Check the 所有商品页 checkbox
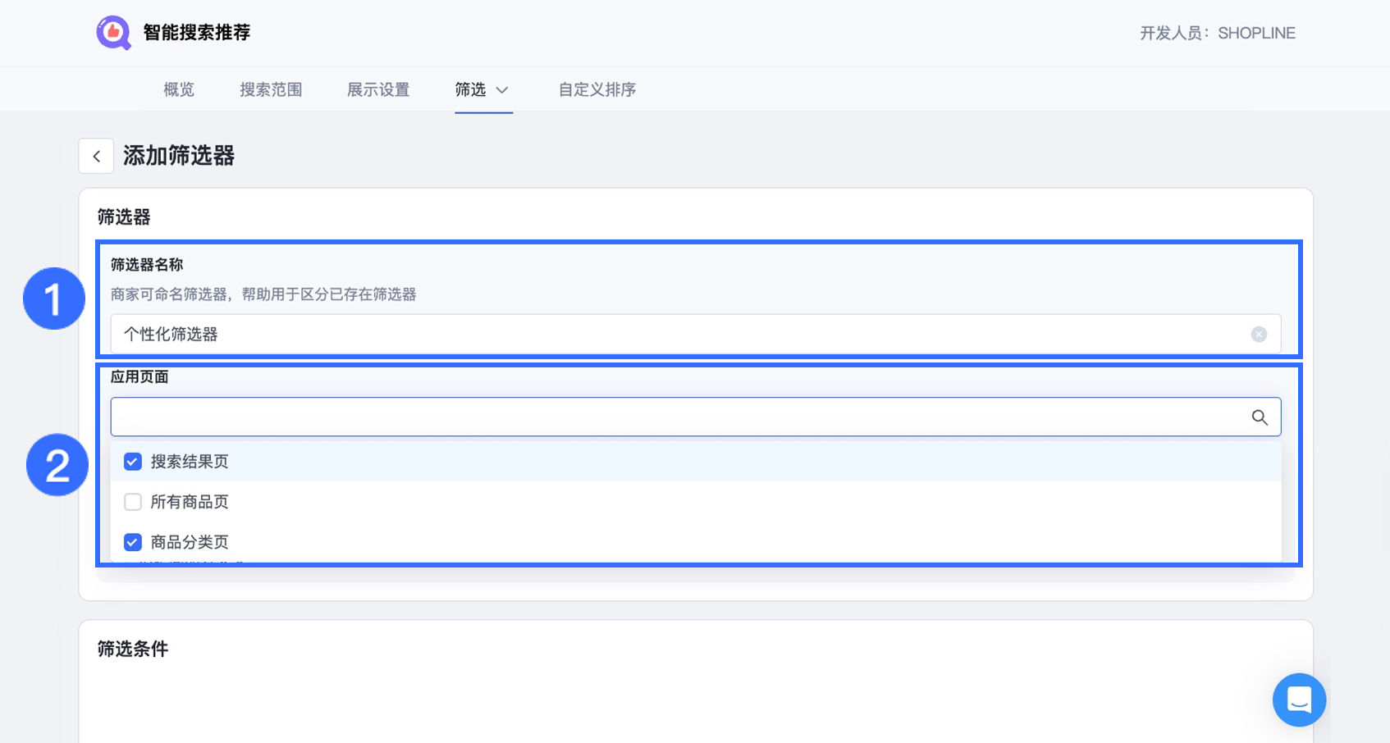Image resolution: width=1390 pixels, height=743 pixels. [x=133, y=502]
